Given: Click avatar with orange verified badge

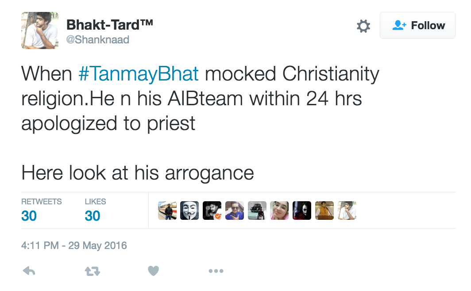Looking at the screenshot, I should click(212, 211).
